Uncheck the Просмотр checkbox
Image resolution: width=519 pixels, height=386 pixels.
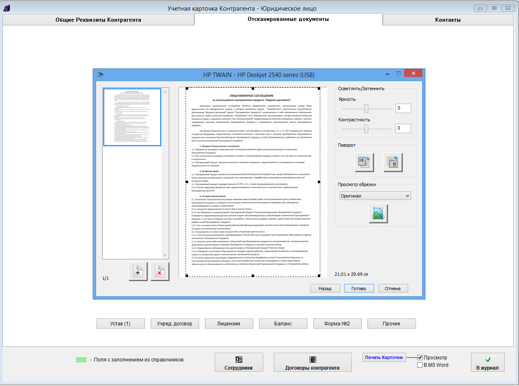coord(420,358)
